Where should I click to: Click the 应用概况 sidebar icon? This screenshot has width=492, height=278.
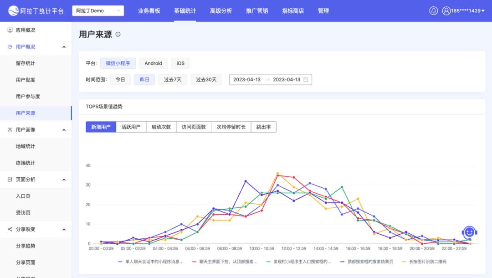[x=10, y=30]
